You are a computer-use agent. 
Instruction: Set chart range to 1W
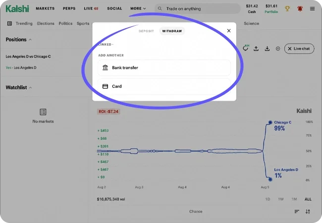(281, 199)
